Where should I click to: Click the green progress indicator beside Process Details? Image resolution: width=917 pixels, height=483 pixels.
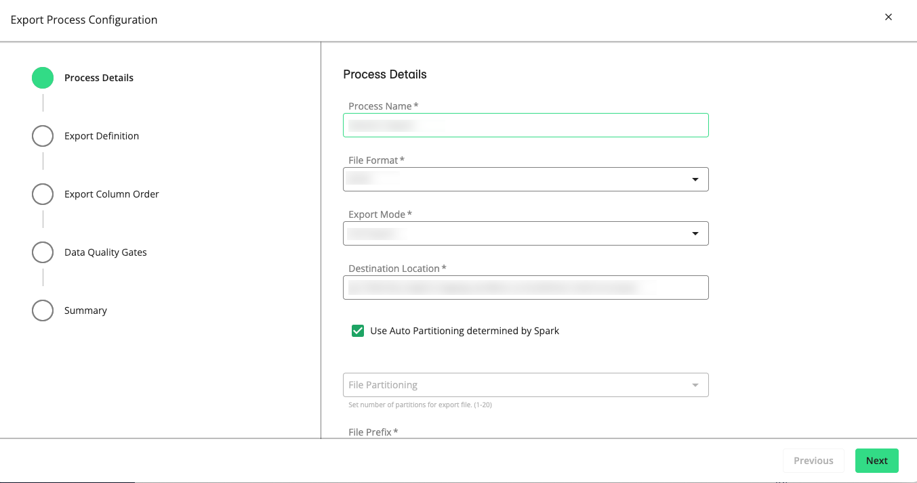pyautogui.click(x=42, y=77)
